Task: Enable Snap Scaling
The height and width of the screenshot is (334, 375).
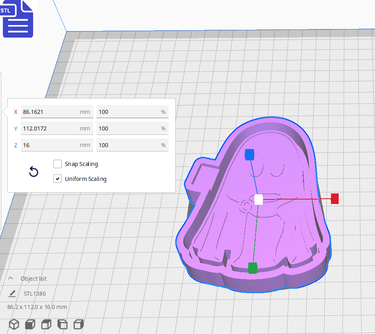Action: coord(57,164)
